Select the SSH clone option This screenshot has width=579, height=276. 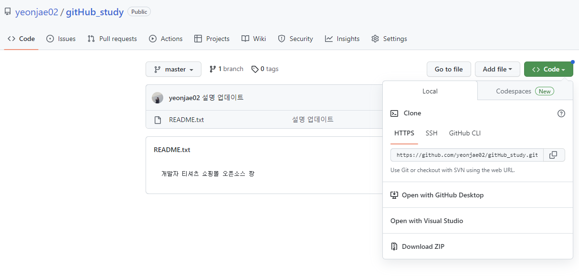pos(432,133)
